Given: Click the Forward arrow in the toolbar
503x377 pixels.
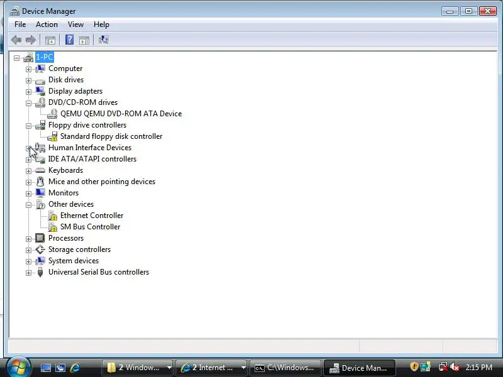Looking at the screenshot, I should tap(30, 40).
